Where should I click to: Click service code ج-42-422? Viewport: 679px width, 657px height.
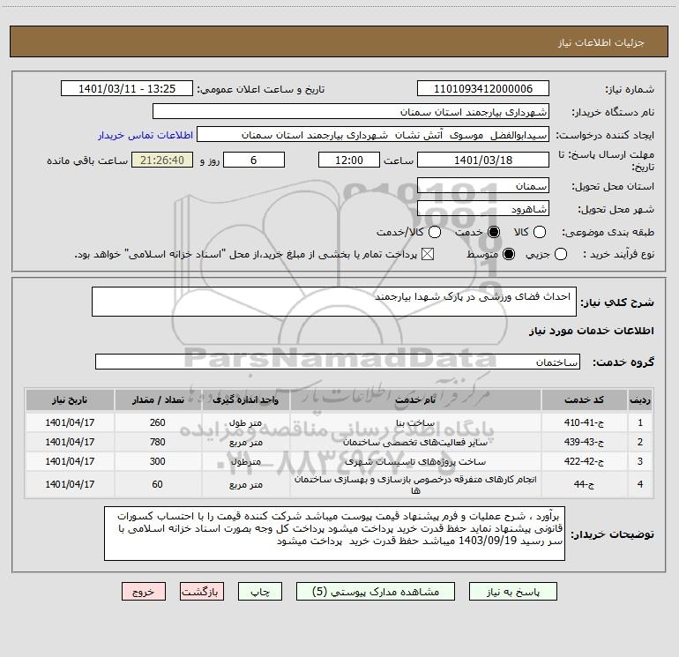[584, 461]
